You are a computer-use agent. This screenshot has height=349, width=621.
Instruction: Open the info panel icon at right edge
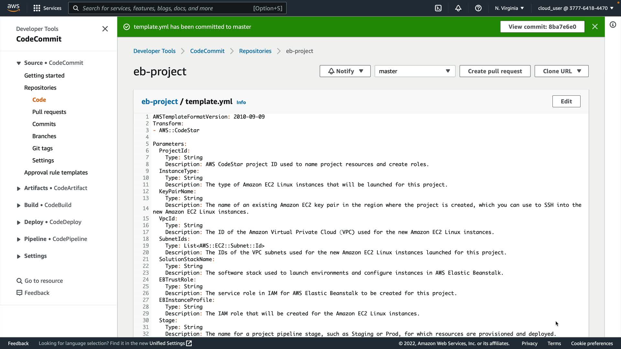coord(613,25)
